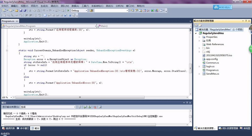The image size is (252, 136).
Task: Click the Cut scissors toolbar icon
Action: pyautogui.click(x=30, y=10)
